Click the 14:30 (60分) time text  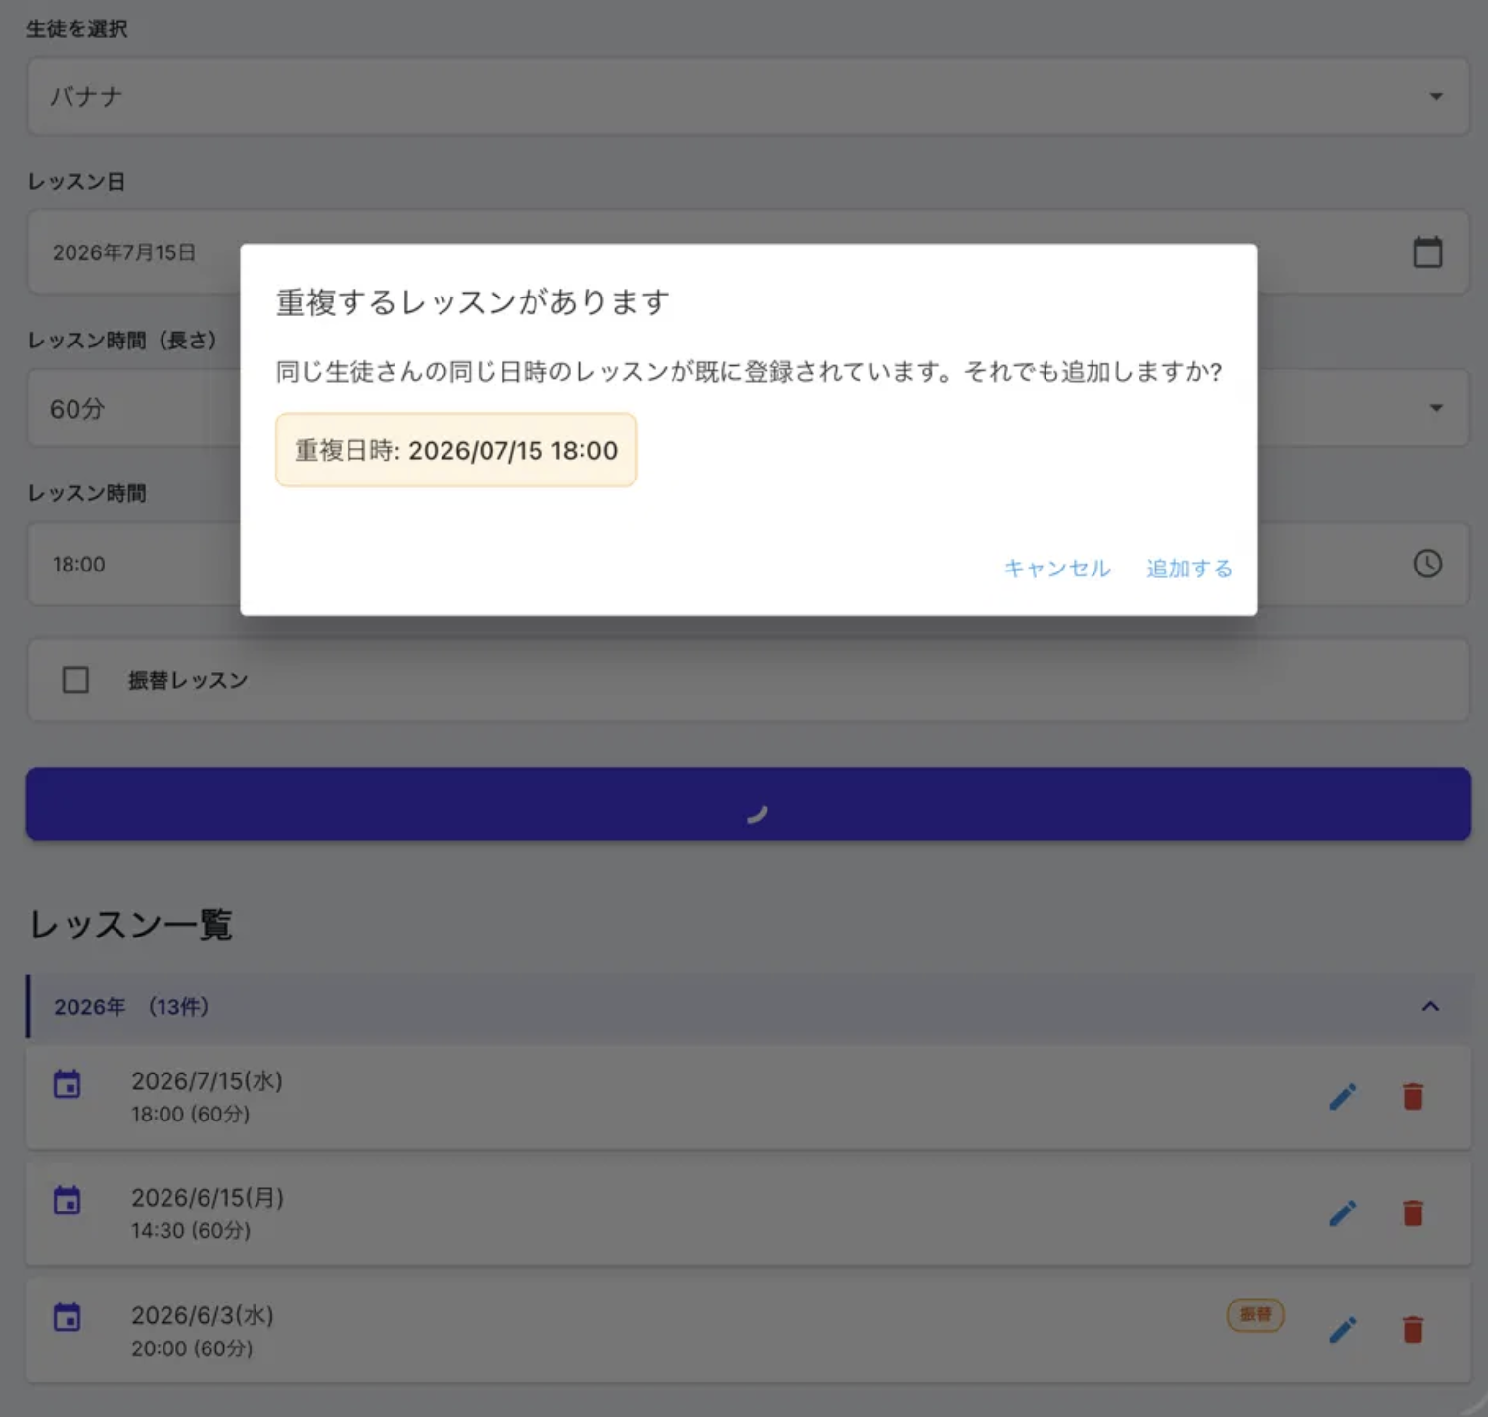point(191,1230)
